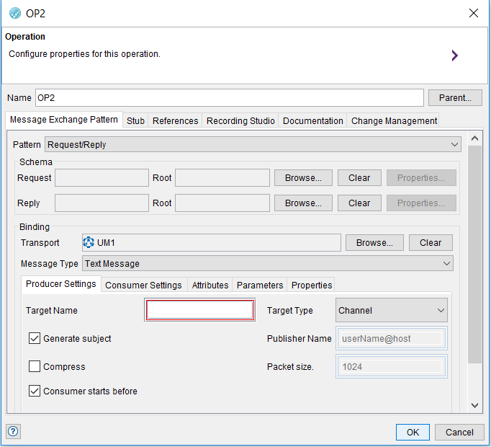
Task: Close the OP2 dialog
Action: click(474, 13)
